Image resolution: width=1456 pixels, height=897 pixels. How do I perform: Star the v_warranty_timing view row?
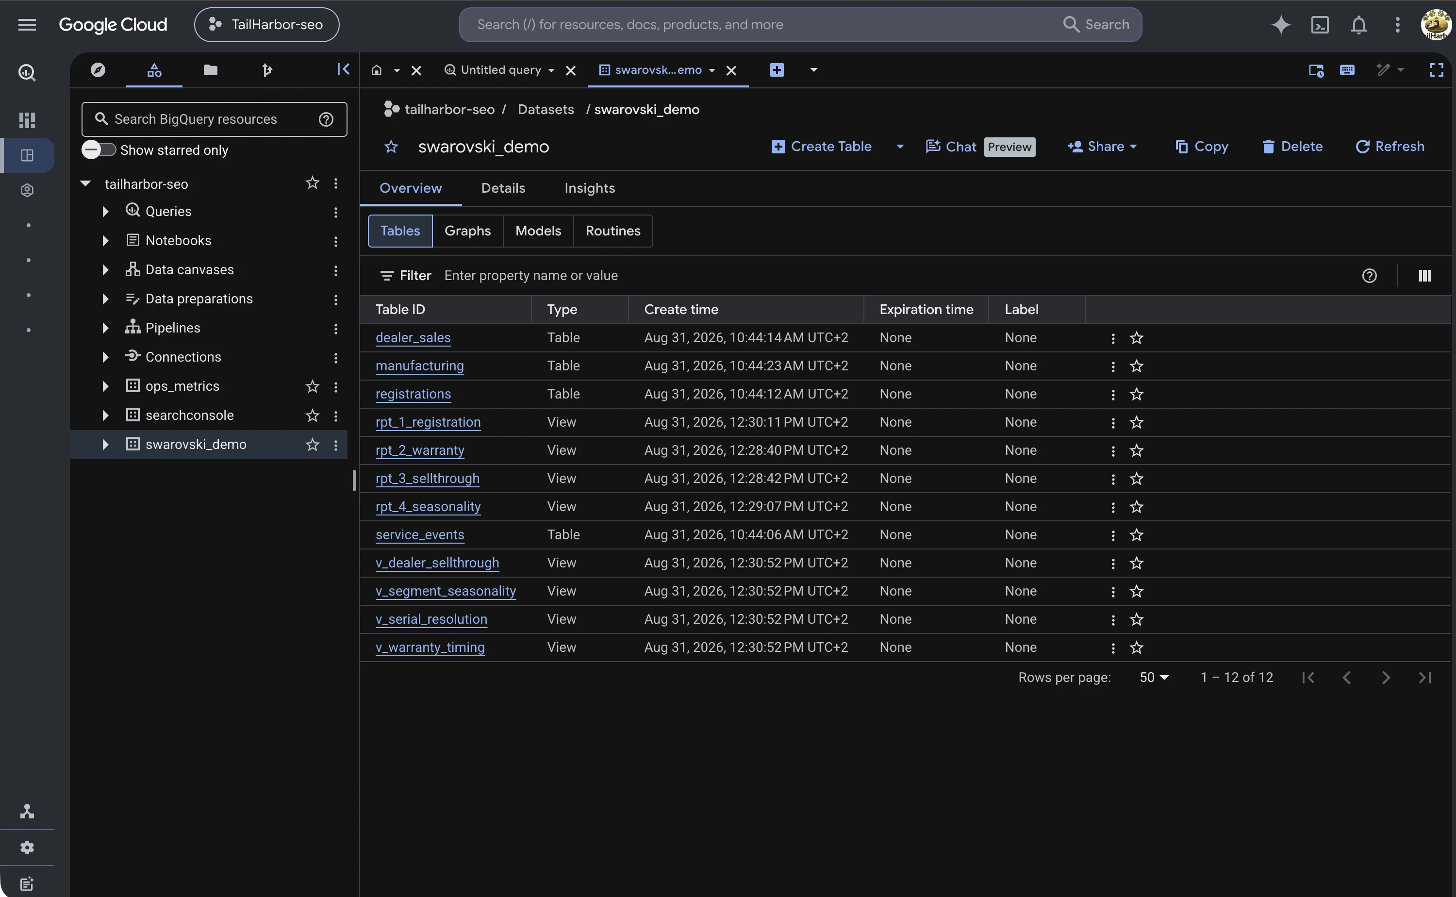1136,648
